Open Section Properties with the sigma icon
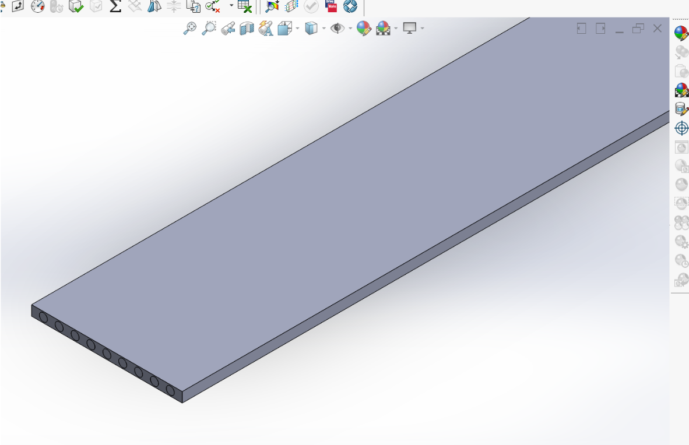Image resolution: width=689 pixels, height=445 pixels. tap(115, 6)
